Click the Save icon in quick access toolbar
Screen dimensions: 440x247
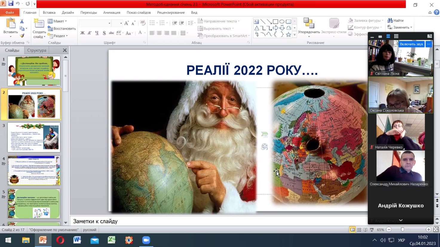coord(11,4)
